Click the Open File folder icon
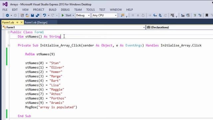Screen dimensions: 213x120 (x=27, y=15)
